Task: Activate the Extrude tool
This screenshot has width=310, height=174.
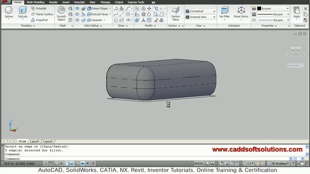Action: click(23, 12)
